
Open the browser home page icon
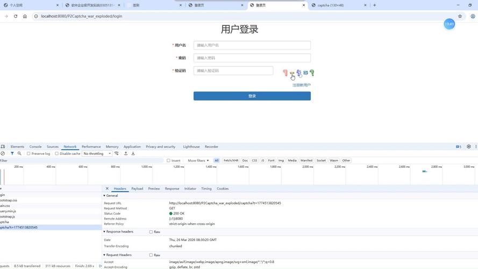25,16
